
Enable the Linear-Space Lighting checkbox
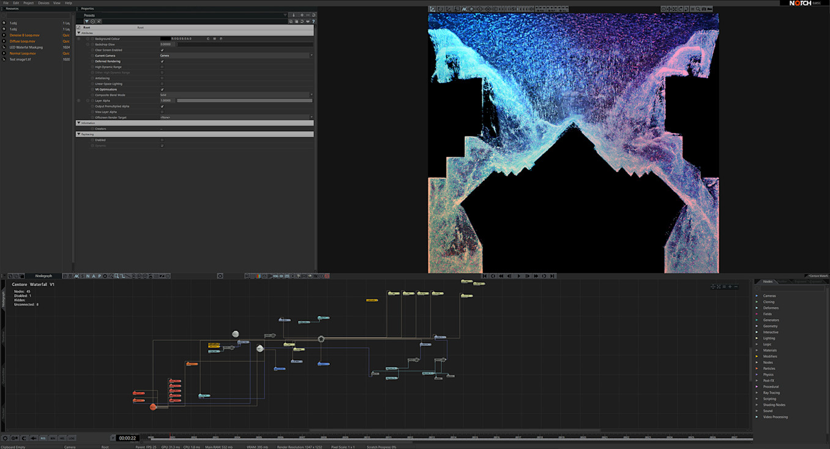162,84
